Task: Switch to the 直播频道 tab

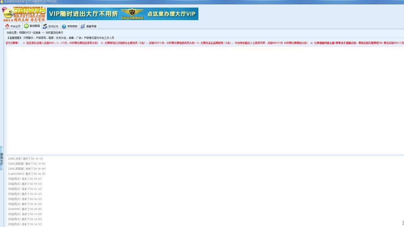Action: pos(88,26)
